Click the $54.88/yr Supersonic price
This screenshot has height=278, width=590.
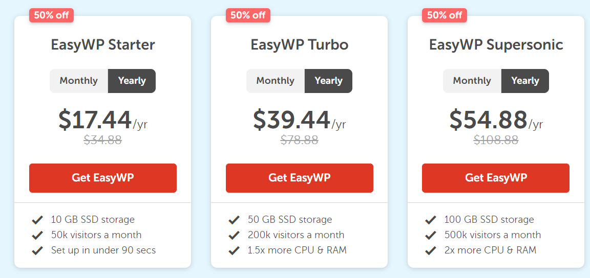click(x=496, y=120)
